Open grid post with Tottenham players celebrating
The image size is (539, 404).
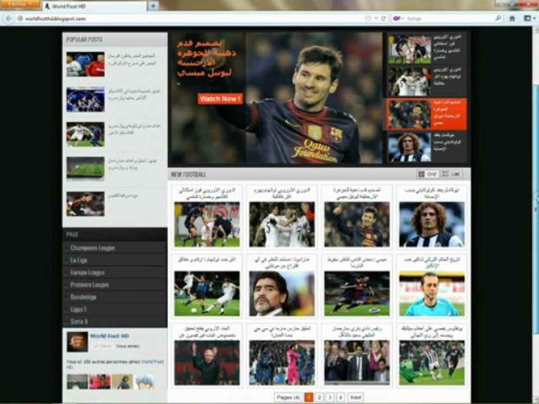[282, 224]
